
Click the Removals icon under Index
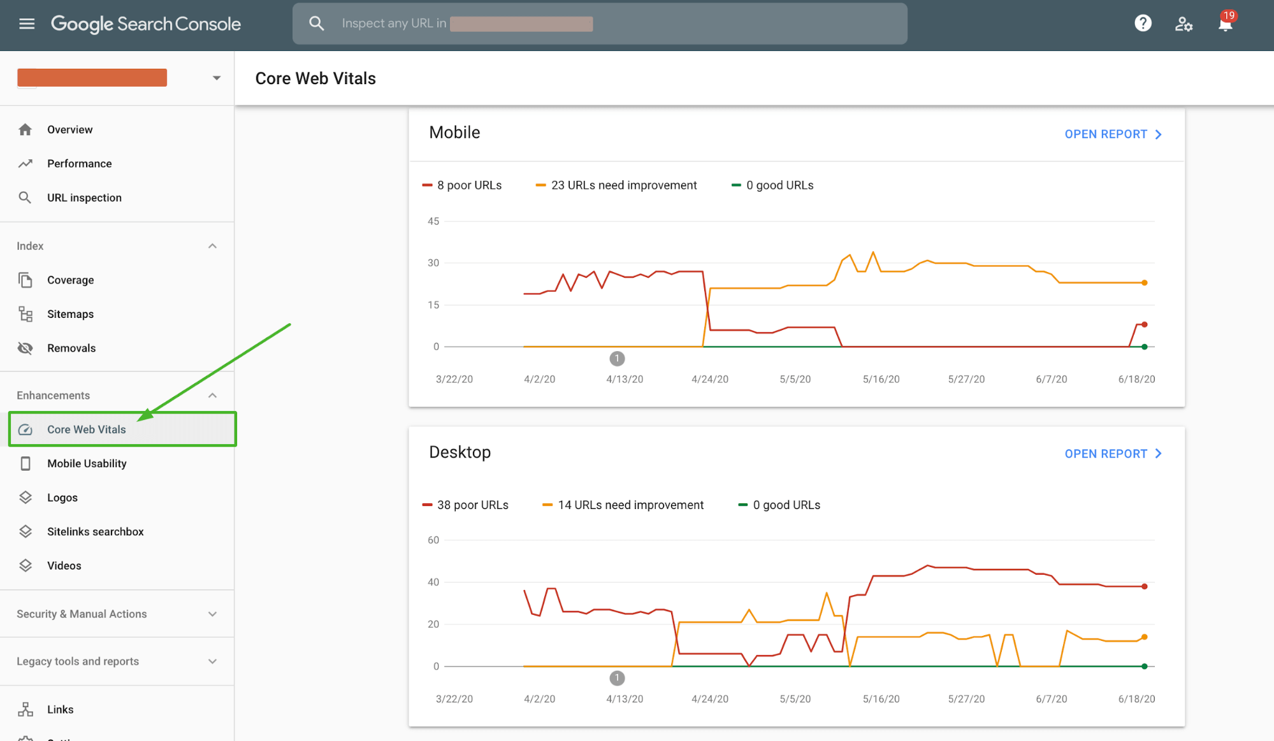click(25, 348)
